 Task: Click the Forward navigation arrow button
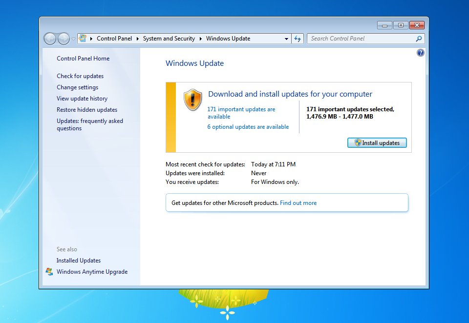point(64,39)
